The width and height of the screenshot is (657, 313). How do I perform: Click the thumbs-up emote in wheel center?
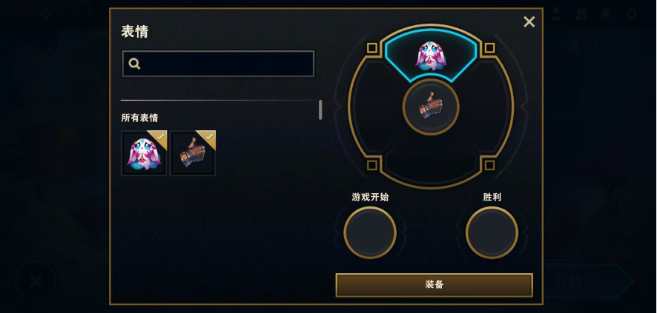click(431, 107)
